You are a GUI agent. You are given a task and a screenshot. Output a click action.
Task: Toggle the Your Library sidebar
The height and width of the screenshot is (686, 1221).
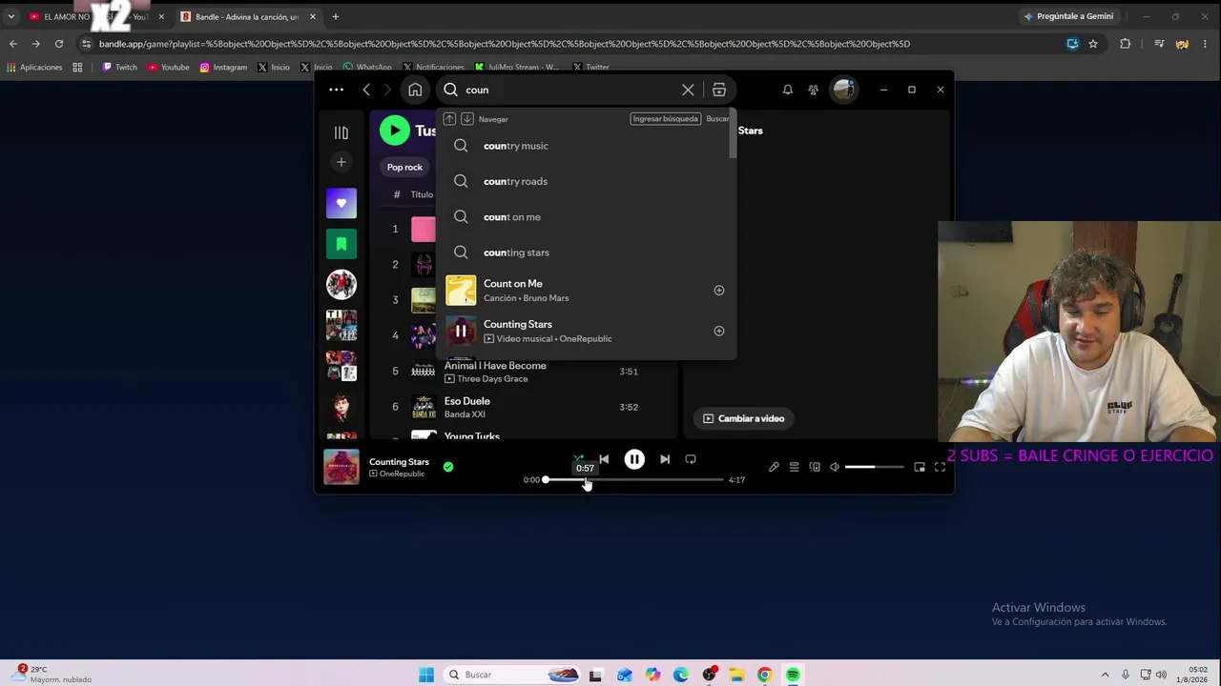(341, 132)
